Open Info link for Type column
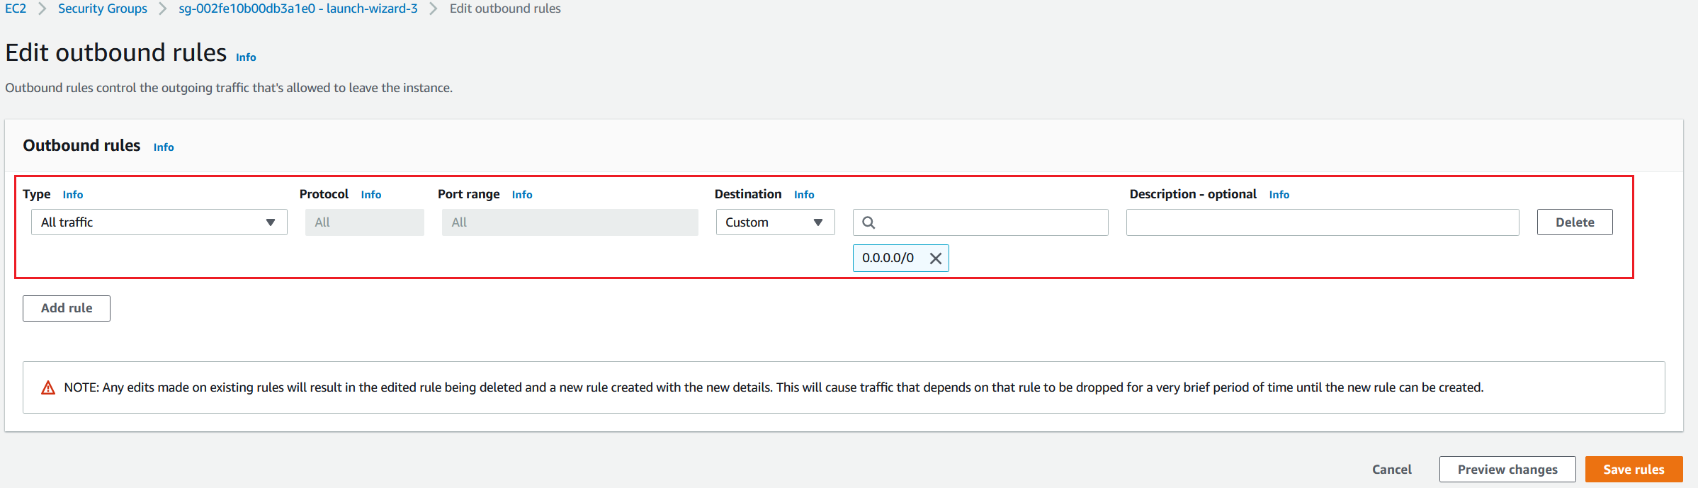 point(73,195)
